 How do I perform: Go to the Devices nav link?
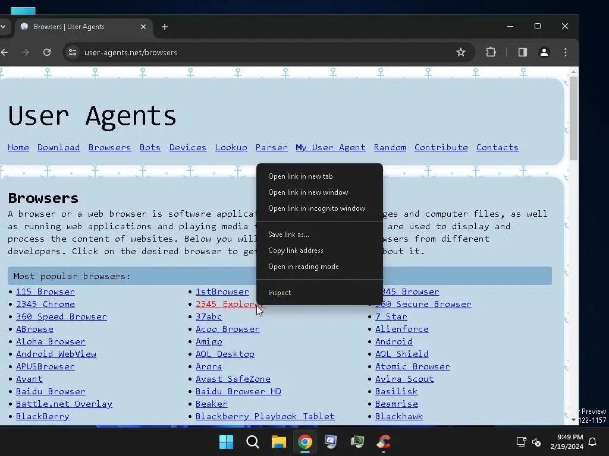(x=187, y=147)
